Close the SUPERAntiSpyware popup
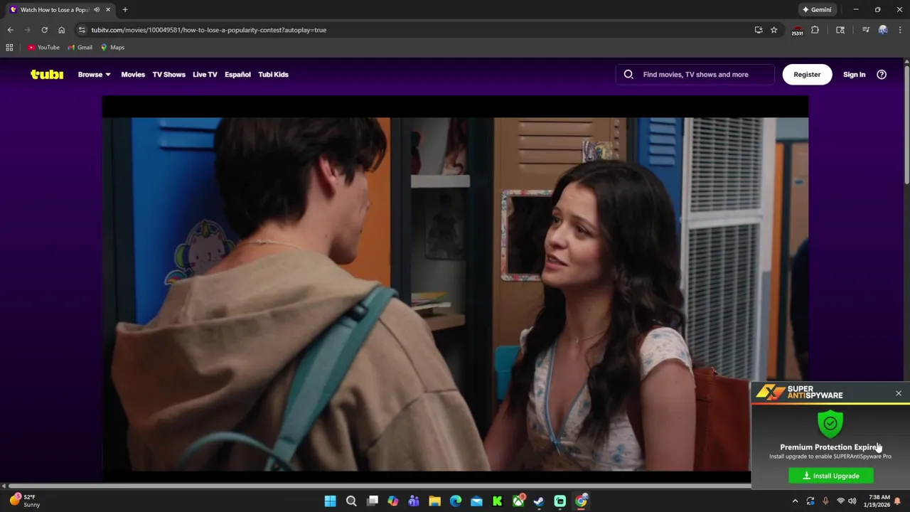 point(899,393)
